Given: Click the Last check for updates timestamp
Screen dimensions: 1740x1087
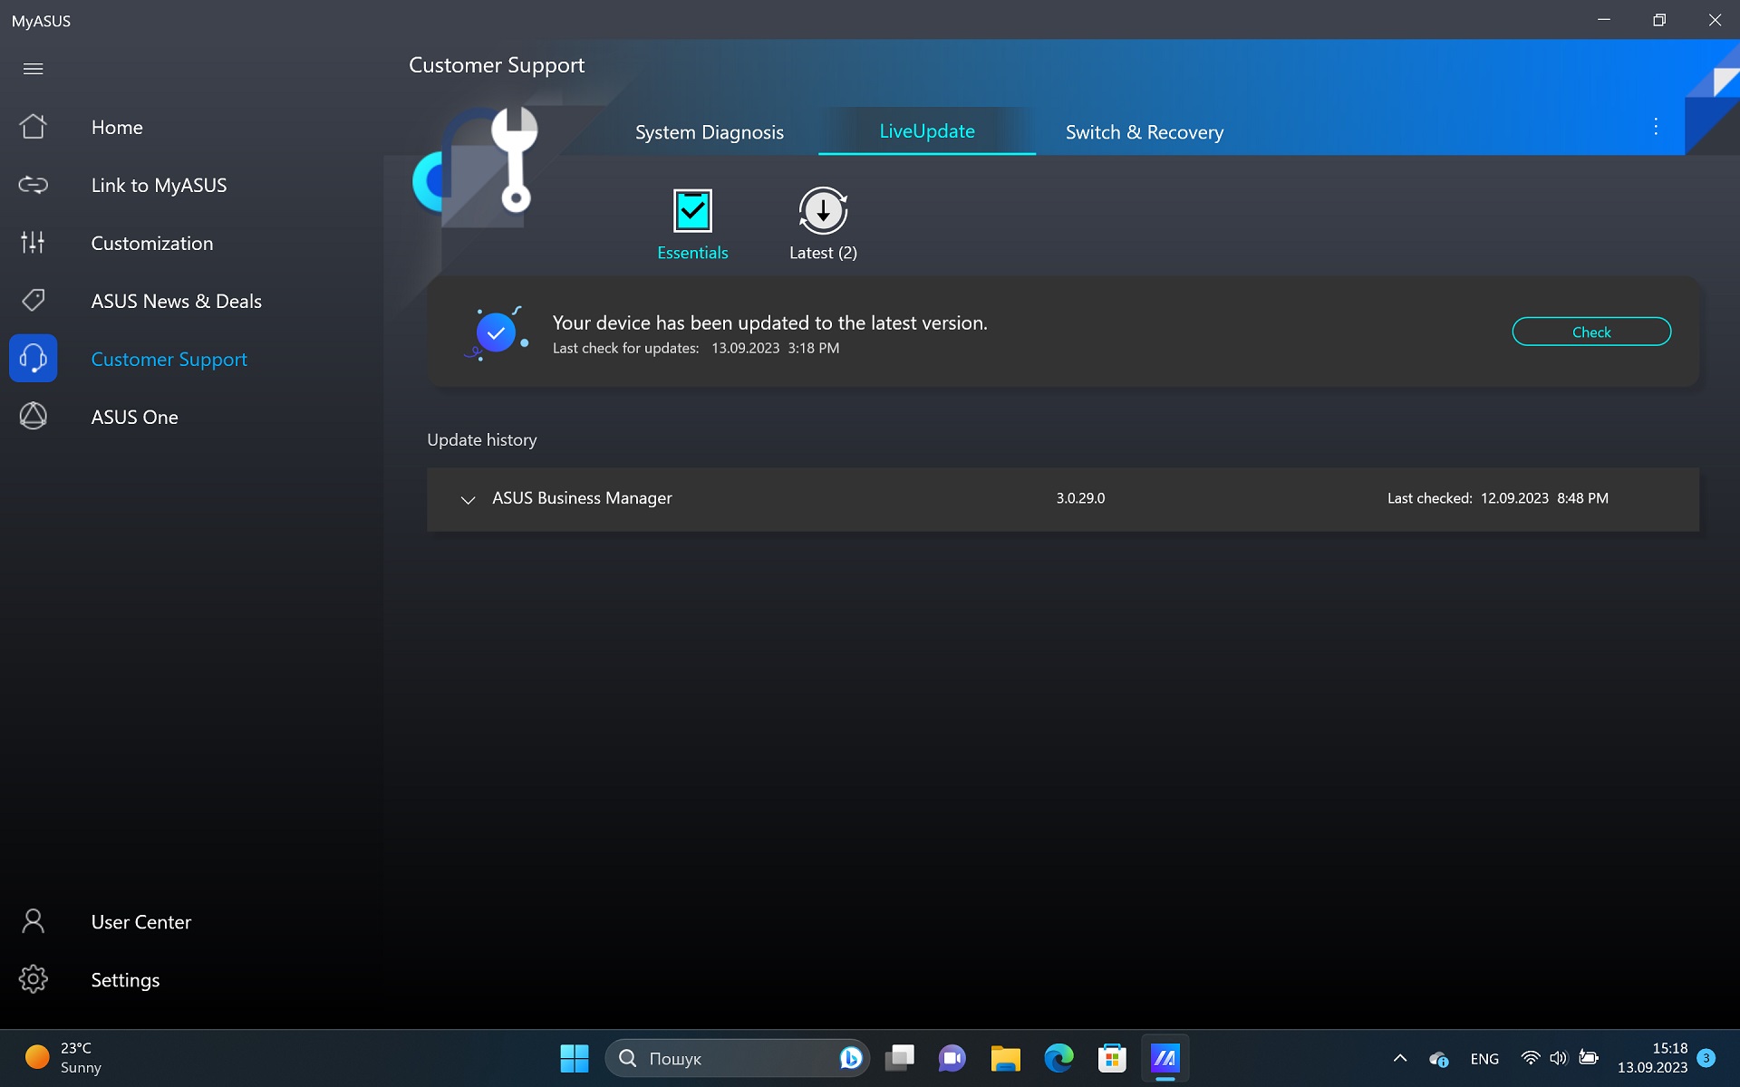Looking at the screenshot, I should coord(696,349).
